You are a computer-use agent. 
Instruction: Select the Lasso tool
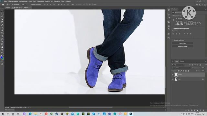coord(2,16)
